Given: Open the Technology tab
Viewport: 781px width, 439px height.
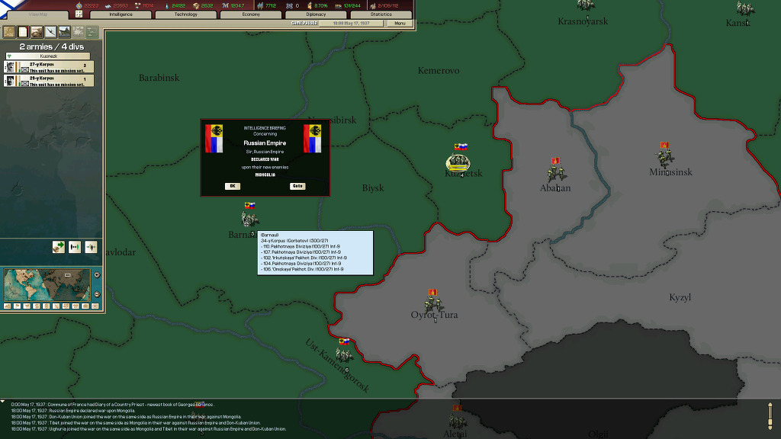Looking at the screenshot, I should tap(186, 14).
